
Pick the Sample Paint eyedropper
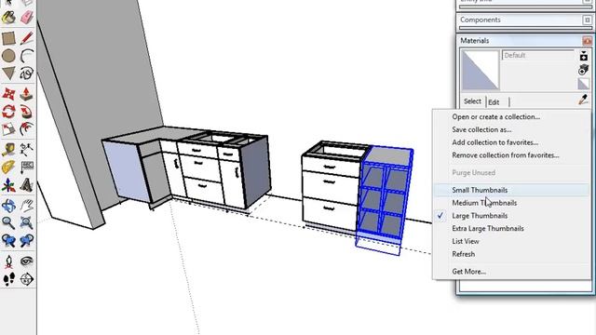tap(584, 100)
